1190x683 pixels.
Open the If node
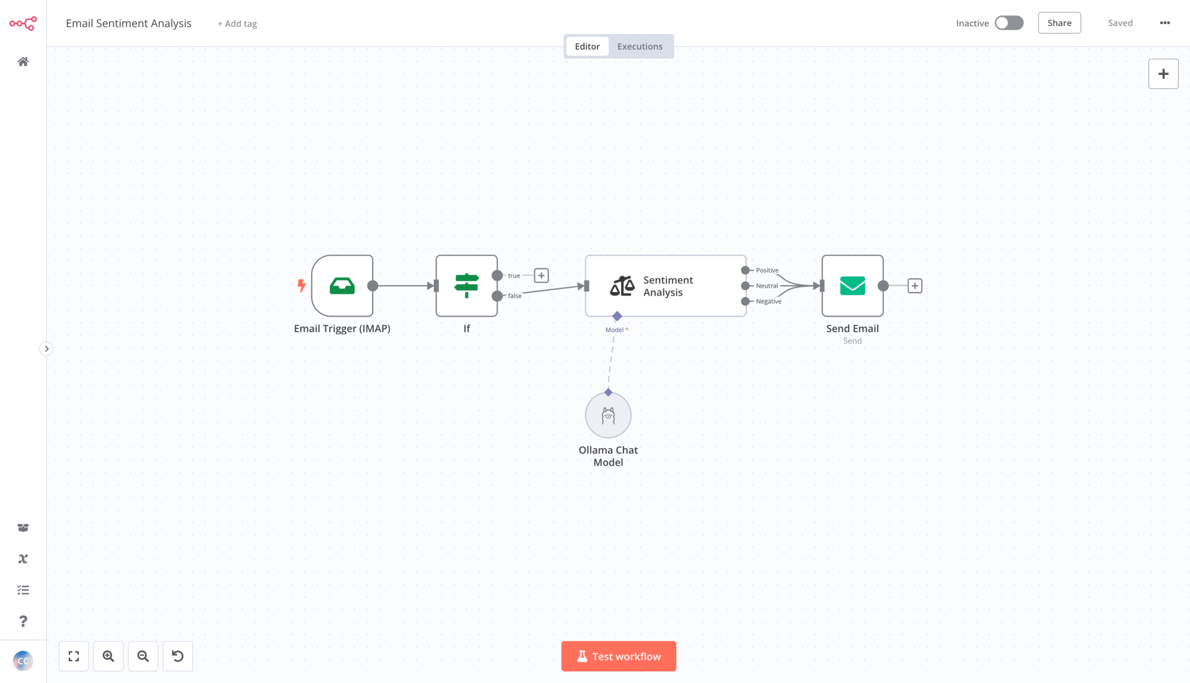[466, 286]
